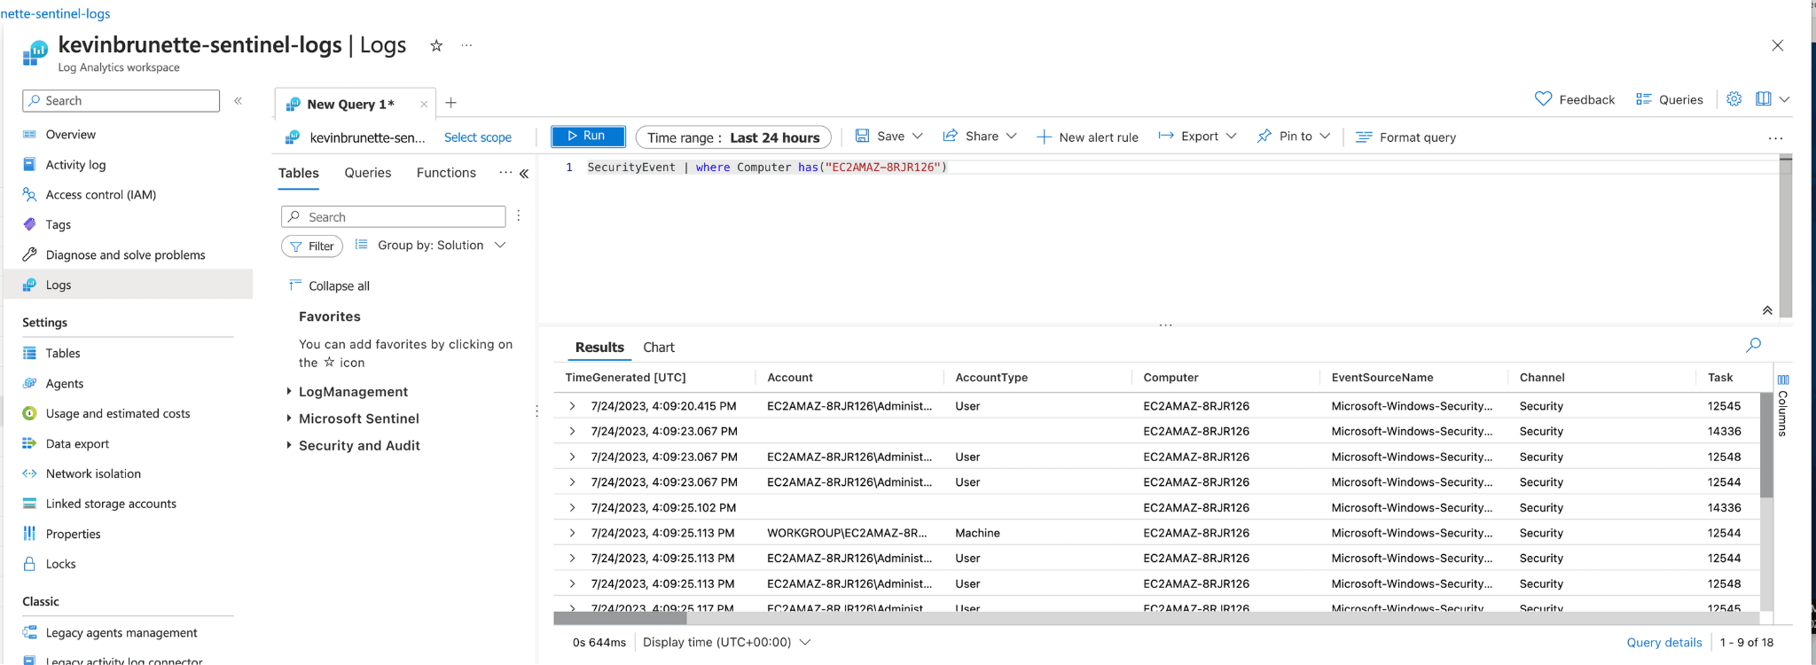Open the Columns panel on the right
Viewport: 1816px width, 665px height.
[x=1783, y=406]
